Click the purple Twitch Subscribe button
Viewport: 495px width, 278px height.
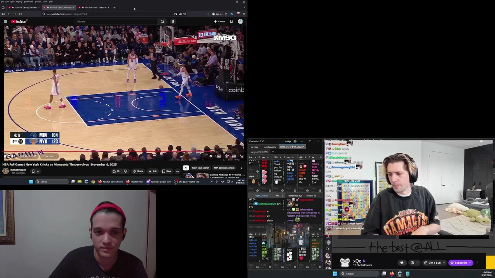[461, 263]
